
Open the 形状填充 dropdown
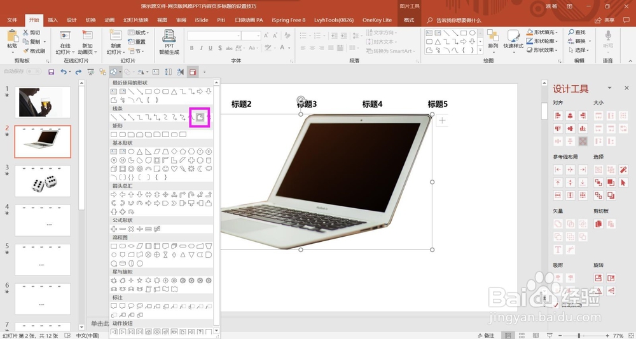543,32
